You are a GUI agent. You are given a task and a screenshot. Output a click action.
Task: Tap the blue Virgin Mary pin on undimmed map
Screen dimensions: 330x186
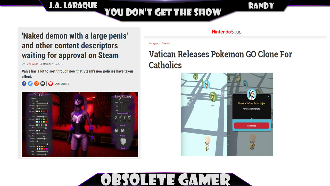click(x=206, y=85)
